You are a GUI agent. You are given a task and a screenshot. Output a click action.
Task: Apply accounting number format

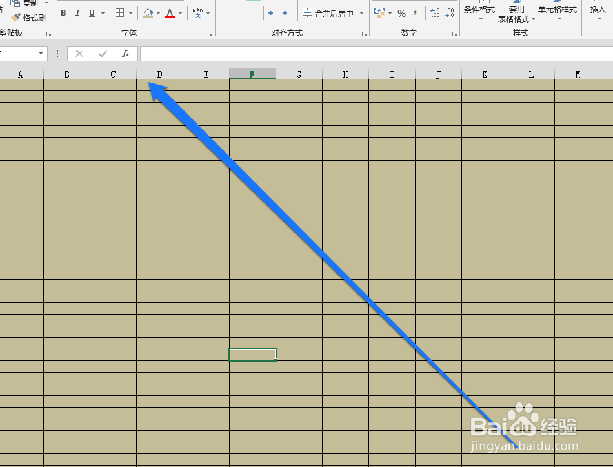coord(379,13)
